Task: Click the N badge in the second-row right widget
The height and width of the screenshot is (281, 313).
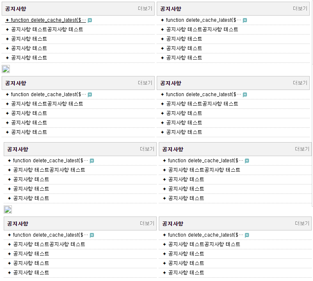Action: click(245, 94)
